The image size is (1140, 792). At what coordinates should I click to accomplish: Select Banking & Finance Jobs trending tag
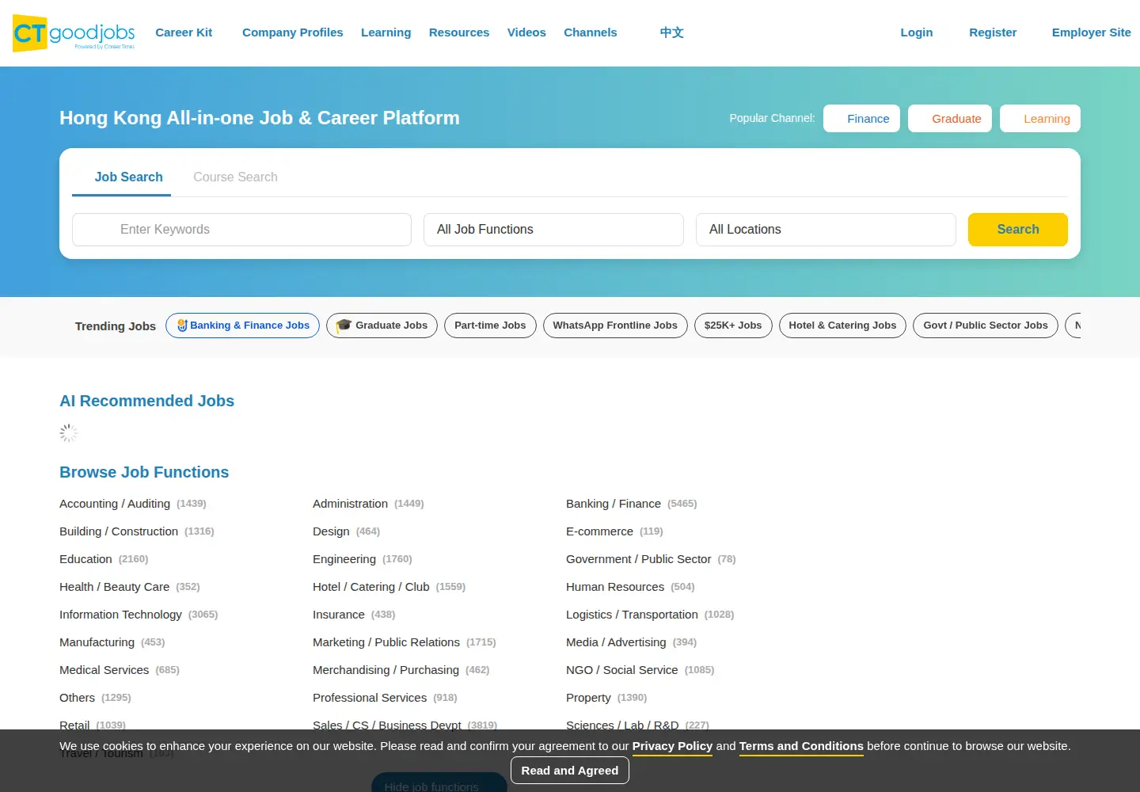(242, 326)
